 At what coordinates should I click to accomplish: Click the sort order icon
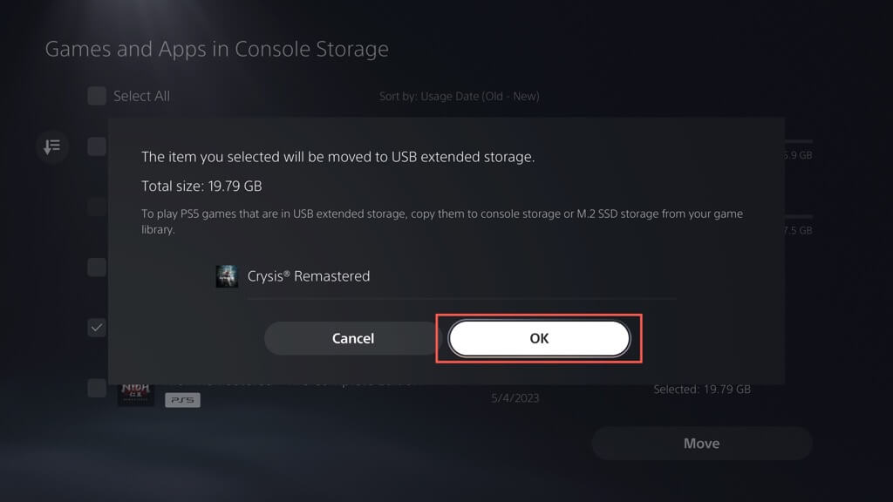click(x=52, y=146)
